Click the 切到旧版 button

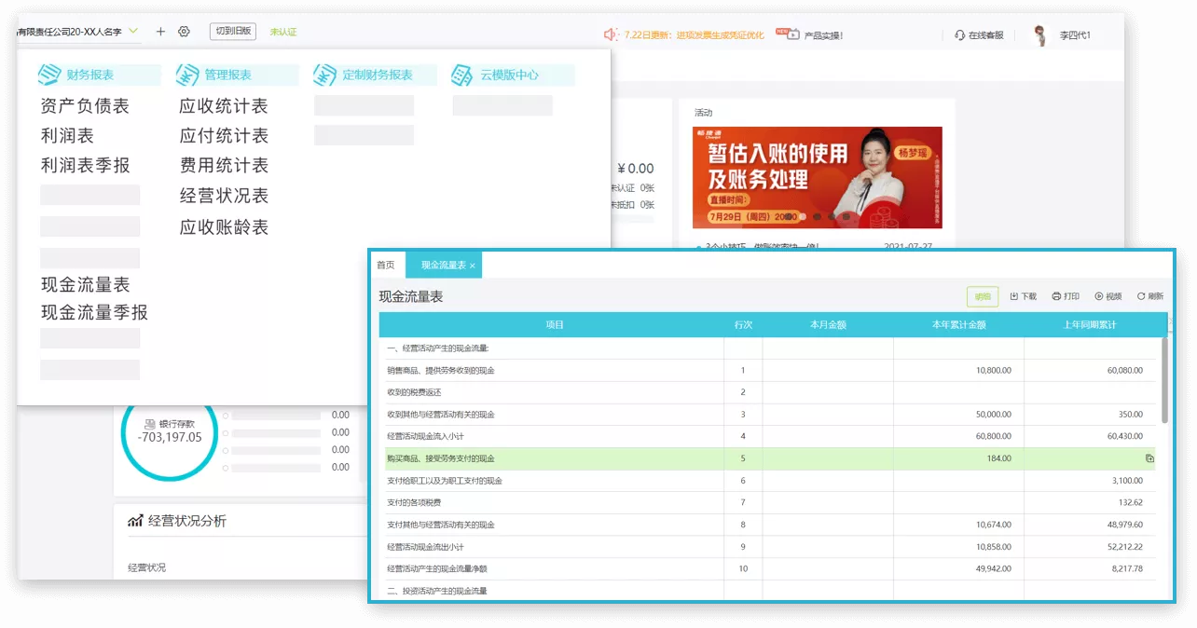tap(233, 31)
